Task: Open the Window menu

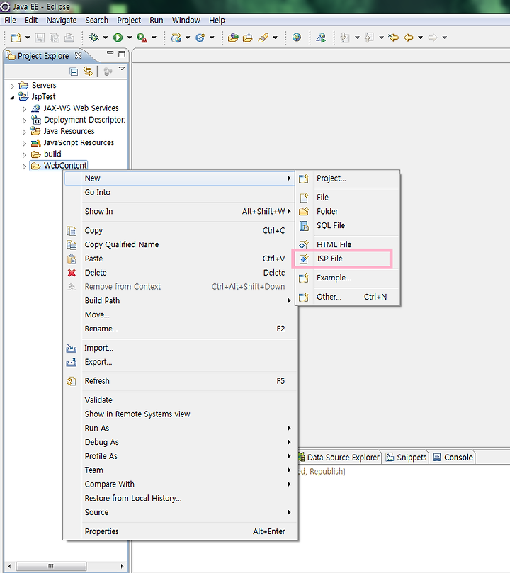Action: click(x=186, y=20)
